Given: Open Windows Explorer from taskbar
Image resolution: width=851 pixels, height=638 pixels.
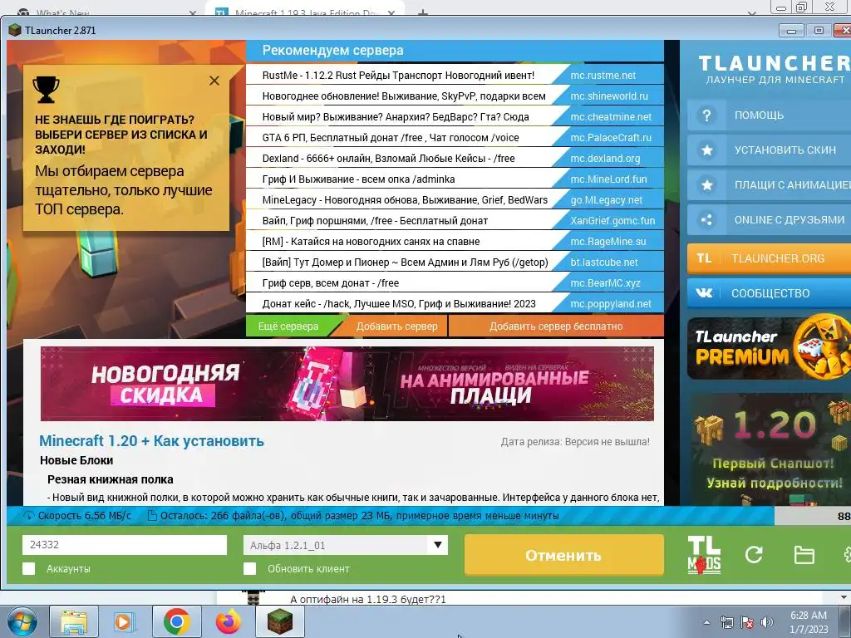Looking at the screenshot, I should 74,621.
